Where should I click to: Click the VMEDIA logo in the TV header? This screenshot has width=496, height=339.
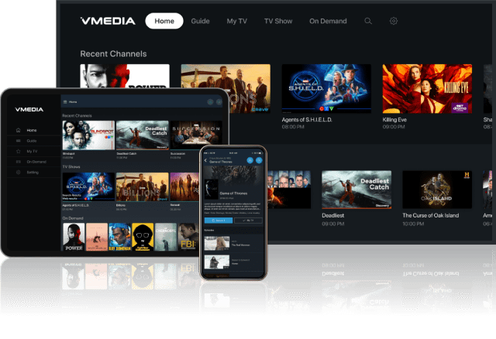click(107, 21)
